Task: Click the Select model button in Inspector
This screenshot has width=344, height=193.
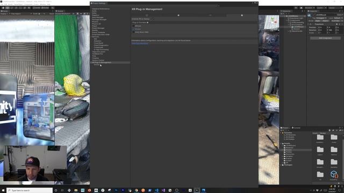Action: pos(325,21)
